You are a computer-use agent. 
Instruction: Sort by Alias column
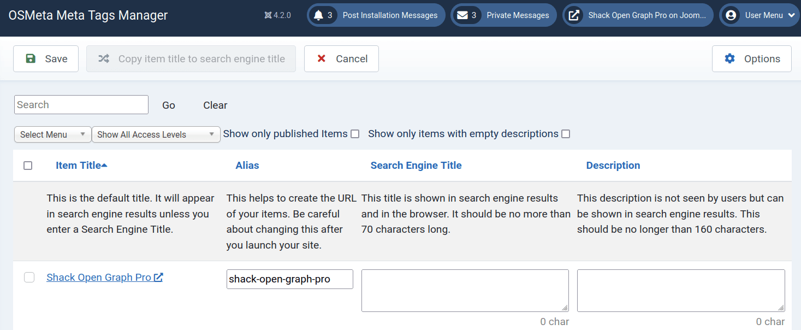coord(247,165)
